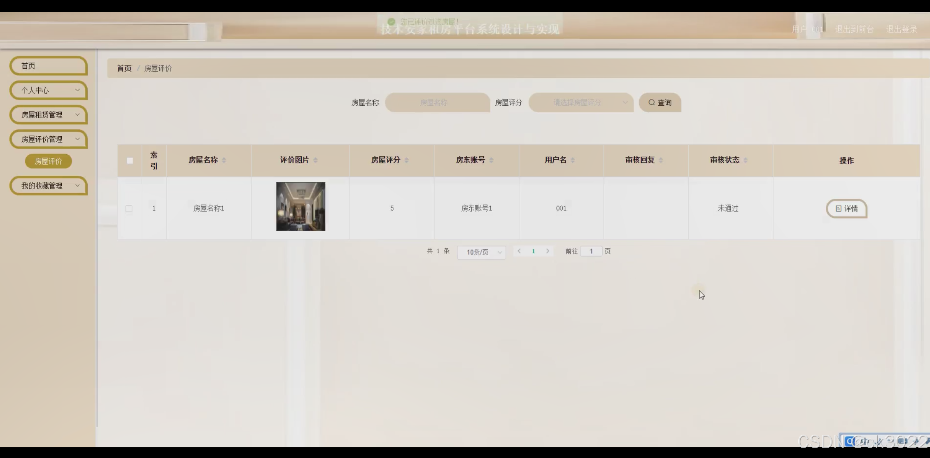Expand the 个人中心 sidebar menu

click(48, 90)
